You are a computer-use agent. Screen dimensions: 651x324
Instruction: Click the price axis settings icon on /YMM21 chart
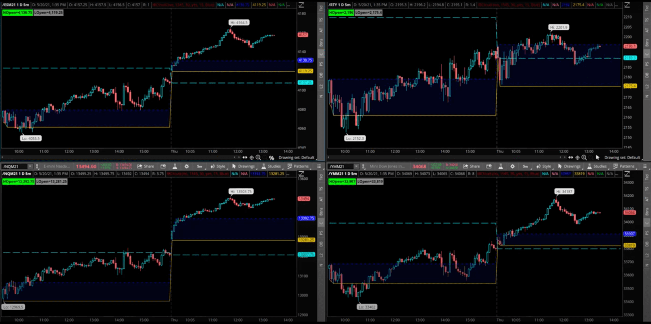pos(627,174)
